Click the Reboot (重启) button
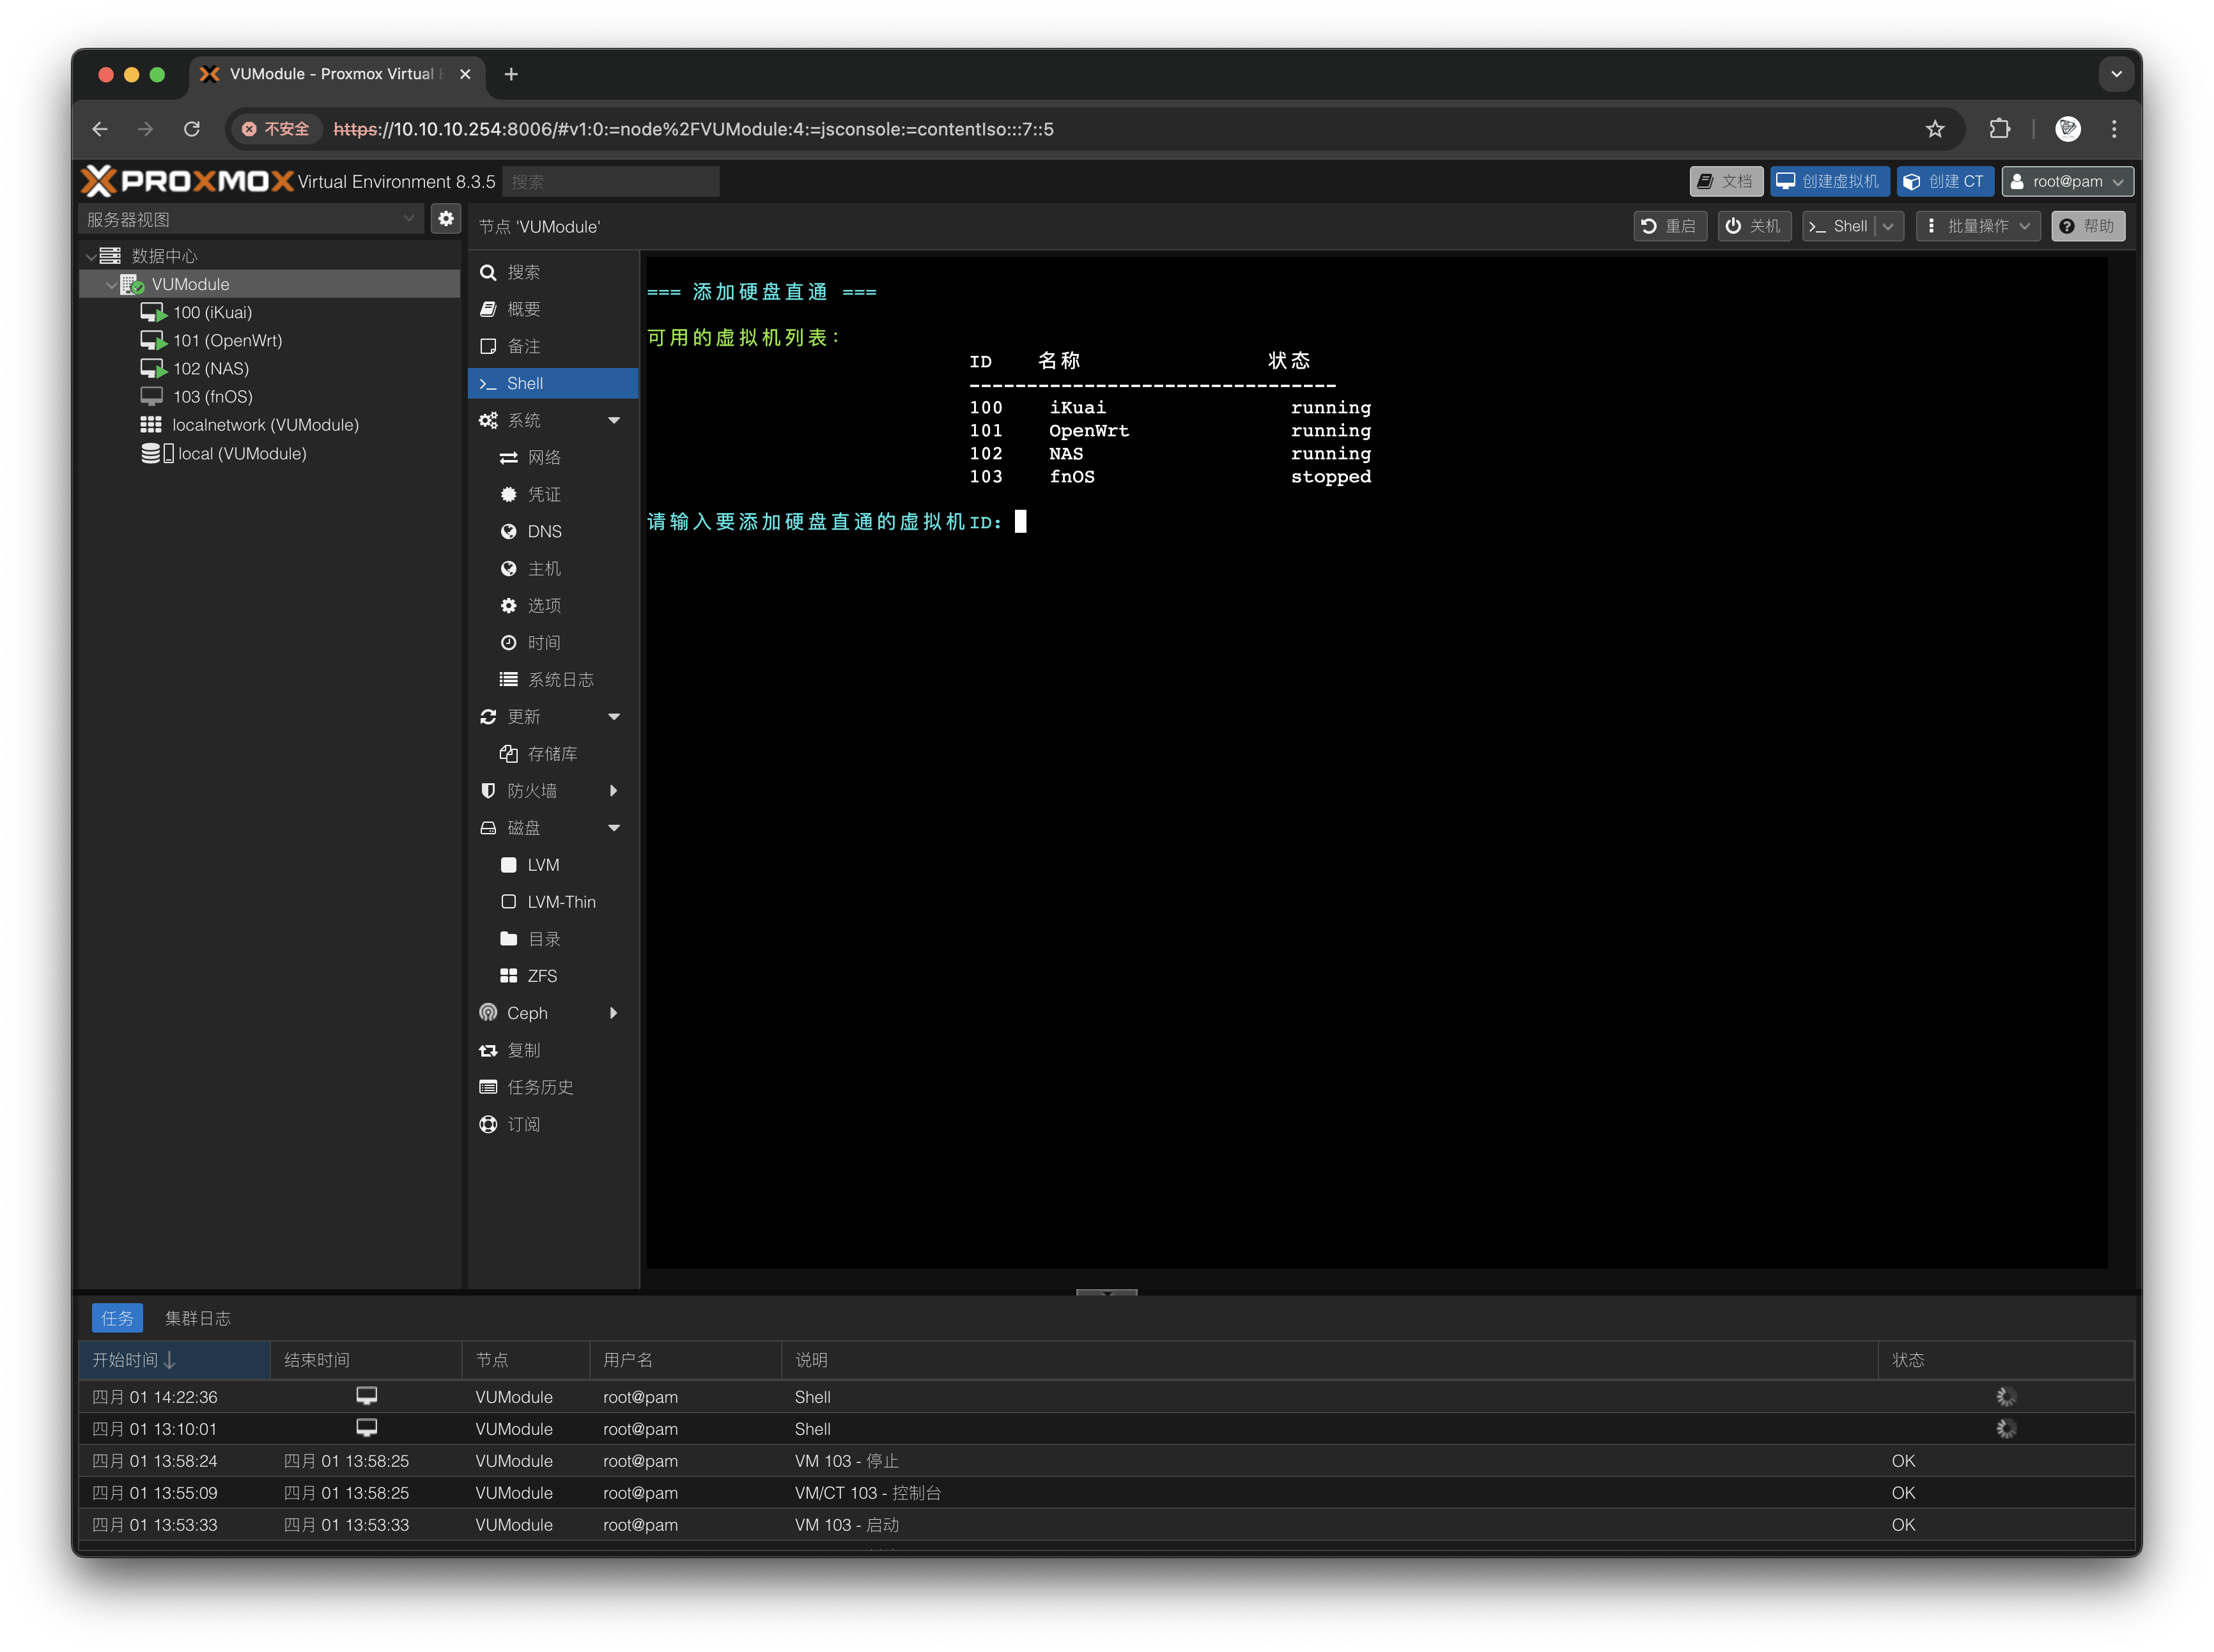 coord(1669,226)
